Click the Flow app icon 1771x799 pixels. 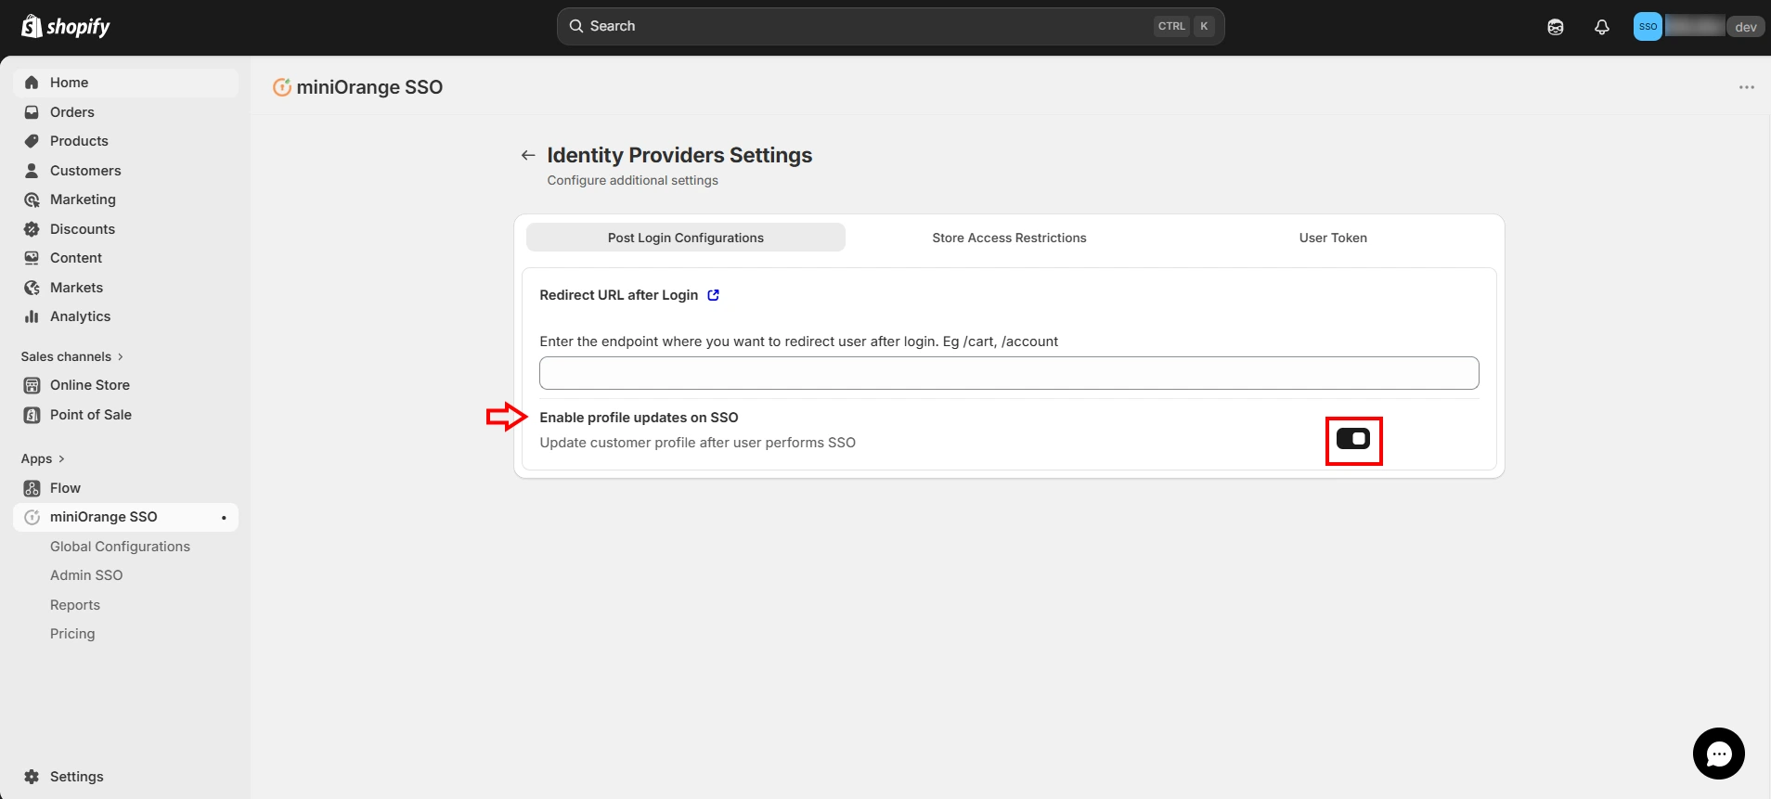[32, 488]
